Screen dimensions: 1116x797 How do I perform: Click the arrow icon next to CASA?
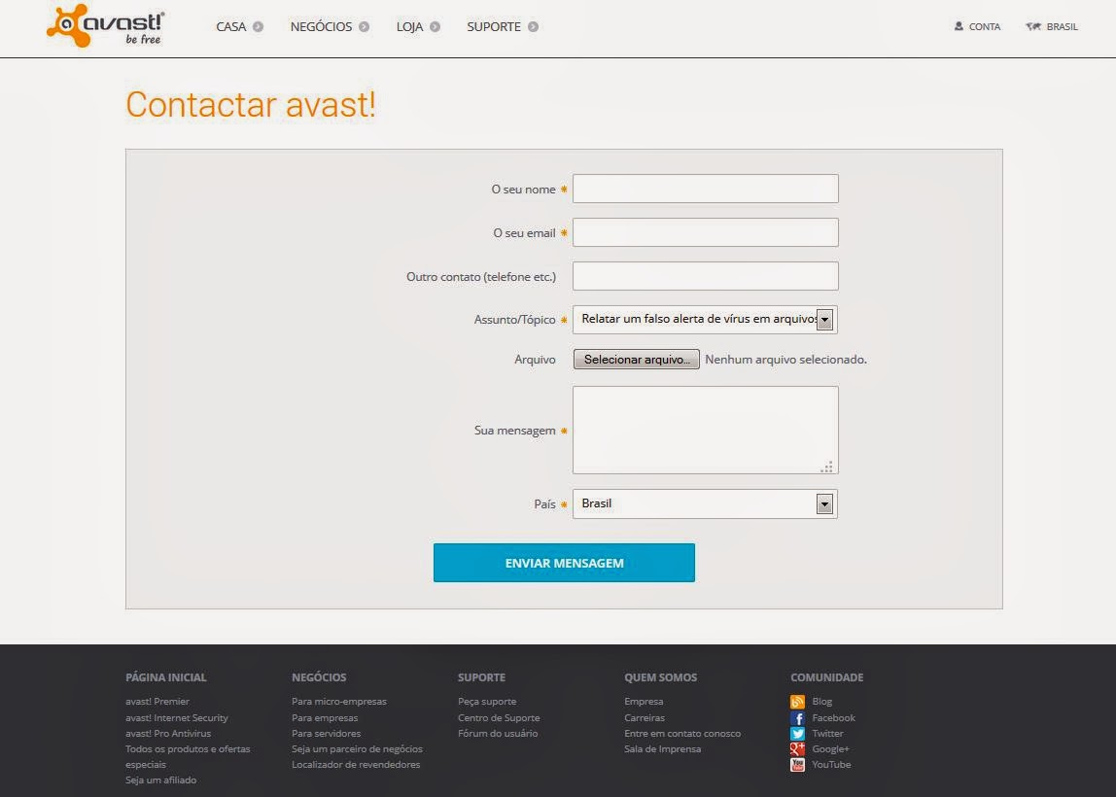(x=259, y=27)
